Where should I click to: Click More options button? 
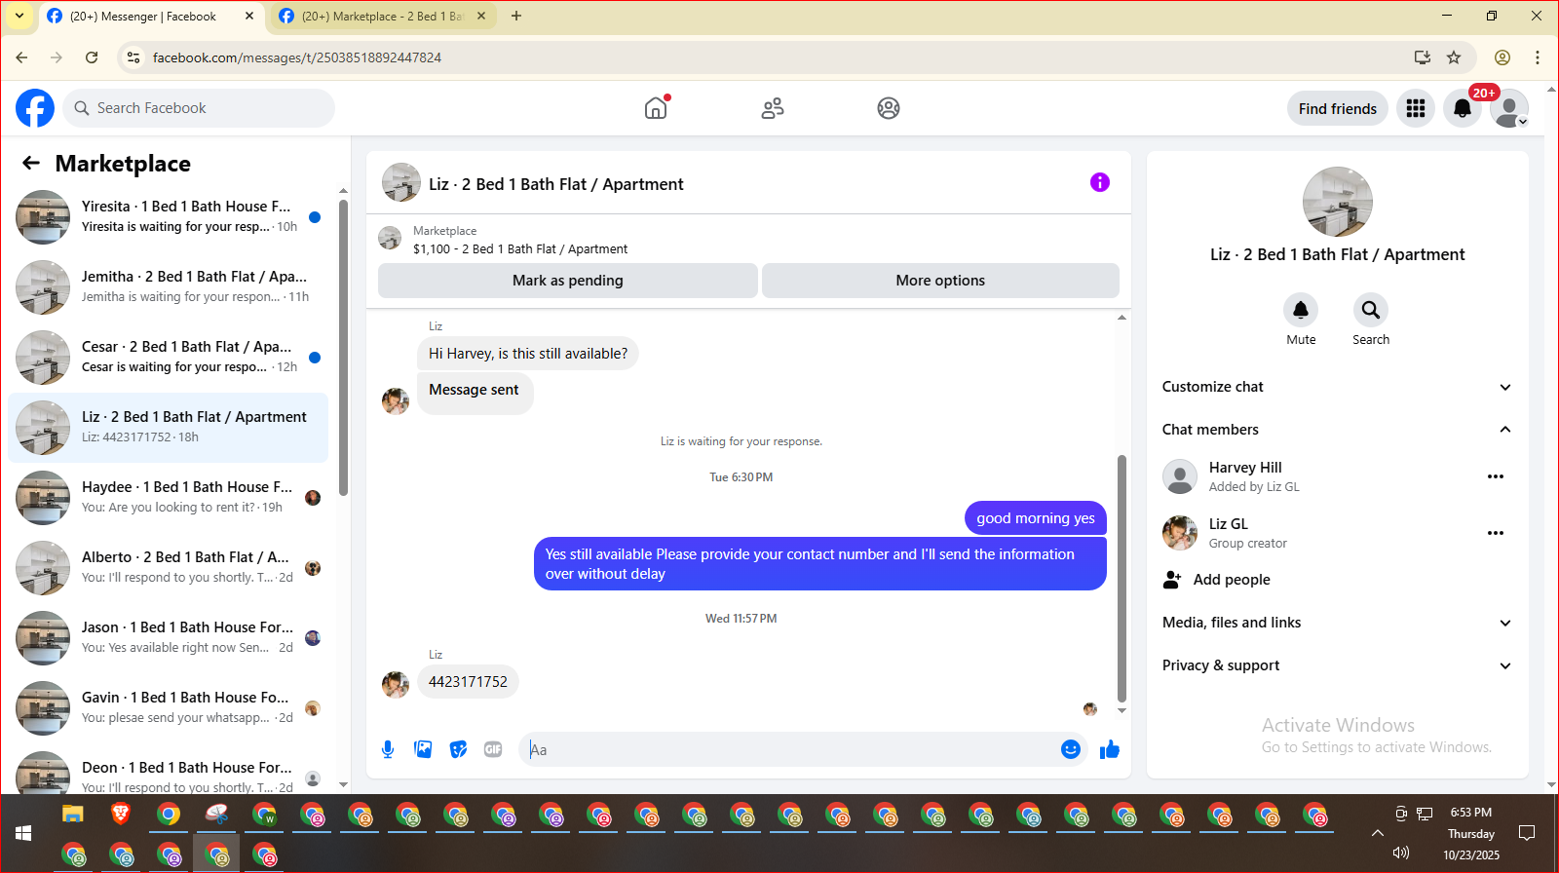pos(940,281)
